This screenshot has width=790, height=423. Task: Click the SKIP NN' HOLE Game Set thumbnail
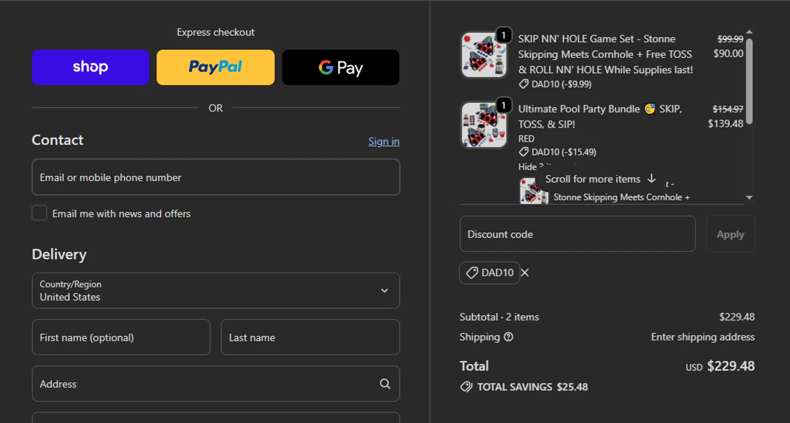point(484,55)
